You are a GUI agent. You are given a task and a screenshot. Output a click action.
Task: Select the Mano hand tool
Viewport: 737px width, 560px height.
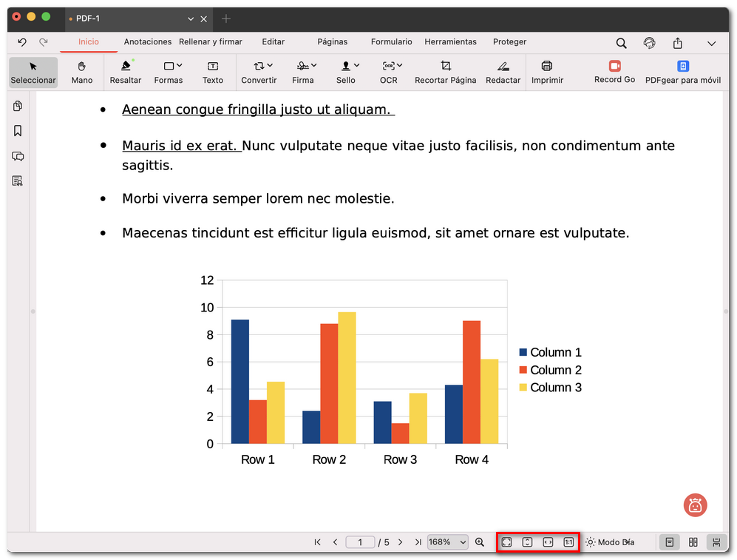(81, 72)
